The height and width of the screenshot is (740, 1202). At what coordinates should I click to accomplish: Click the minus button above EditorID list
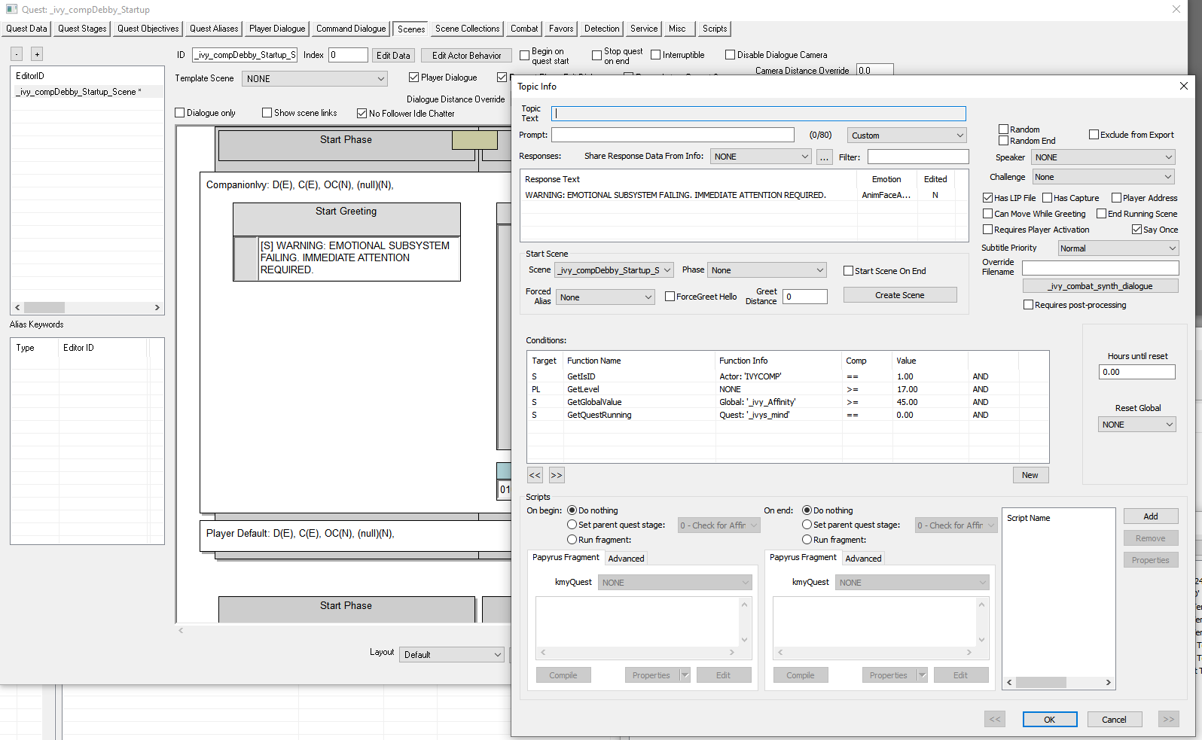[17, 54]
